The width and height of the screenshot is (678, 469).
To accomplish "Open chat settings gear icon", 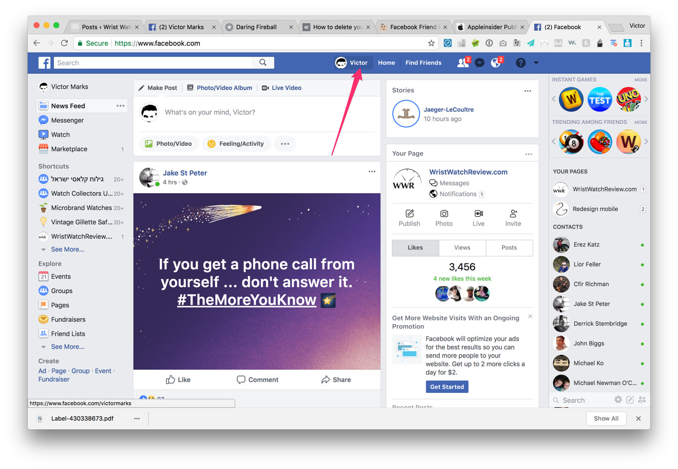I will point(618,400).
